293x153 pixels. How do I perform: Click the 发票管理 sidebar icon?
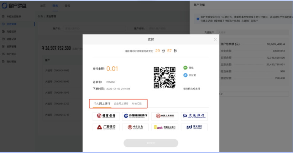coord(3,46)
